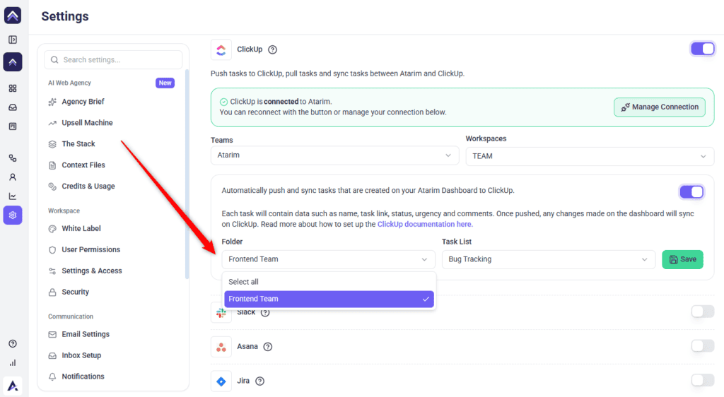Open the ClickUp documentation here link
This screenshot has height=397, width=724.
425,225
